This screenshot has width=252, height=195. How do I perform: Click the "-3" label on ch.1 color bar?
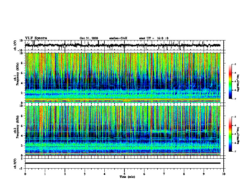click(235, 64)
